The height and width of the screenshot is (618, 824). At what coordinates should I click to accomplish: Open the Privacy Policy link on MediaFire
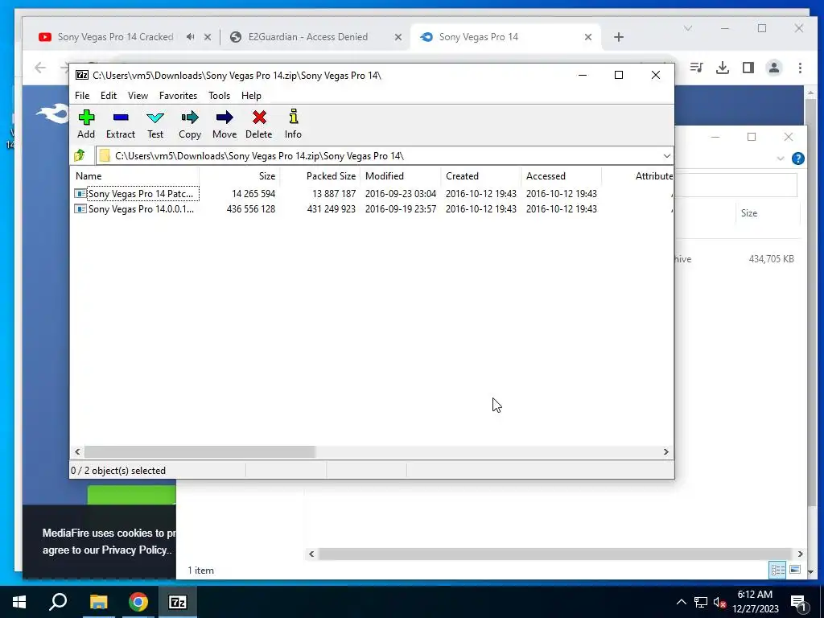click(x=134, y=550)
